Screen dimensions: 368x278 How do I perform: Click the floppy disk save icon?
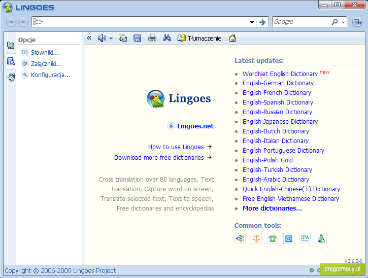coord(137,38)
